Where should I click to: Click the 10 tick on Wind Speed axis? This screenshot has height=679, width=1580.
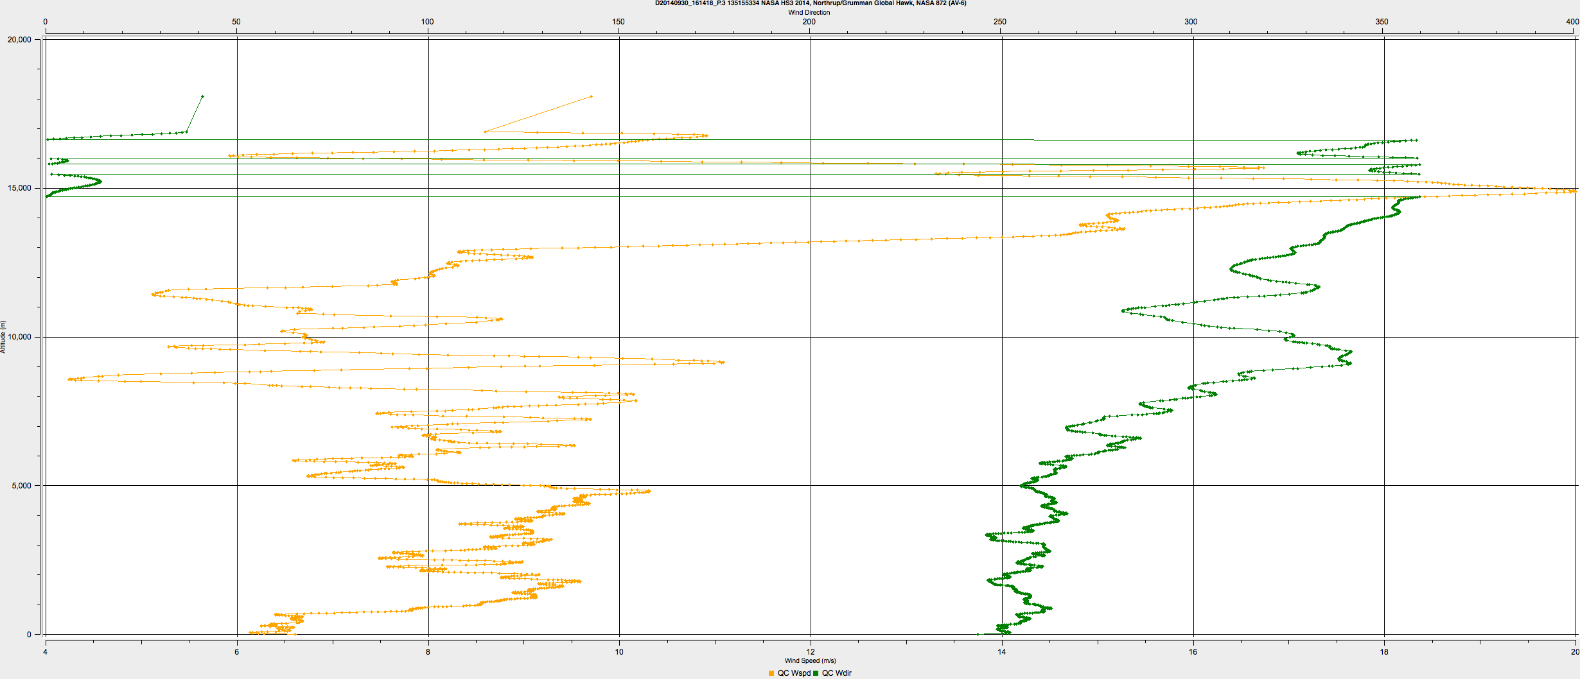tap(619, 652)
